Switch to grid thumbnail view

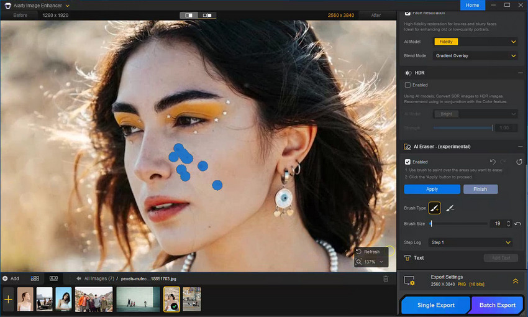[35, 278]
